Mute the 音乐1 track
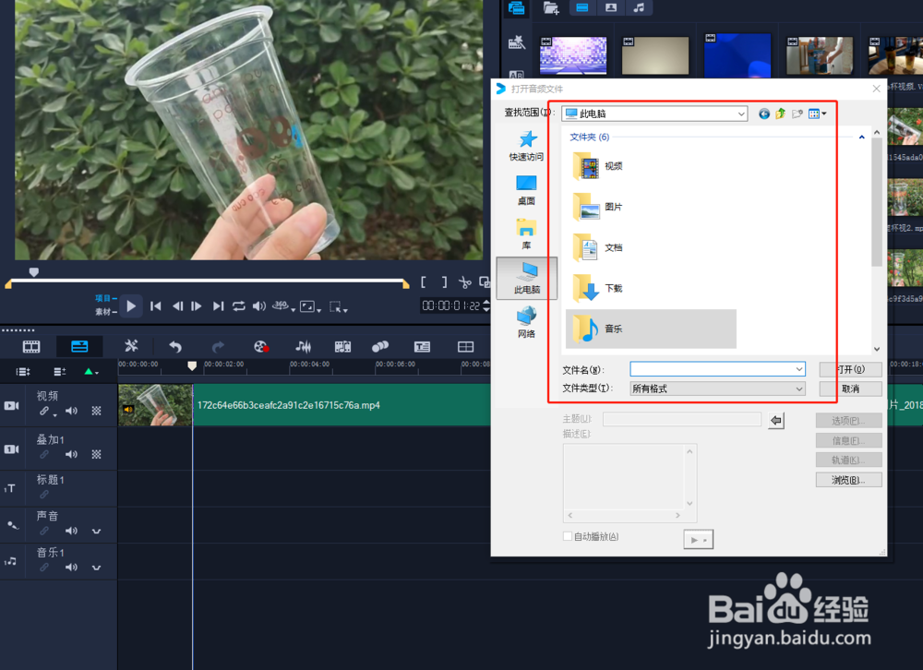This screenshot has height=670, width=923. (x=71, y=568)
